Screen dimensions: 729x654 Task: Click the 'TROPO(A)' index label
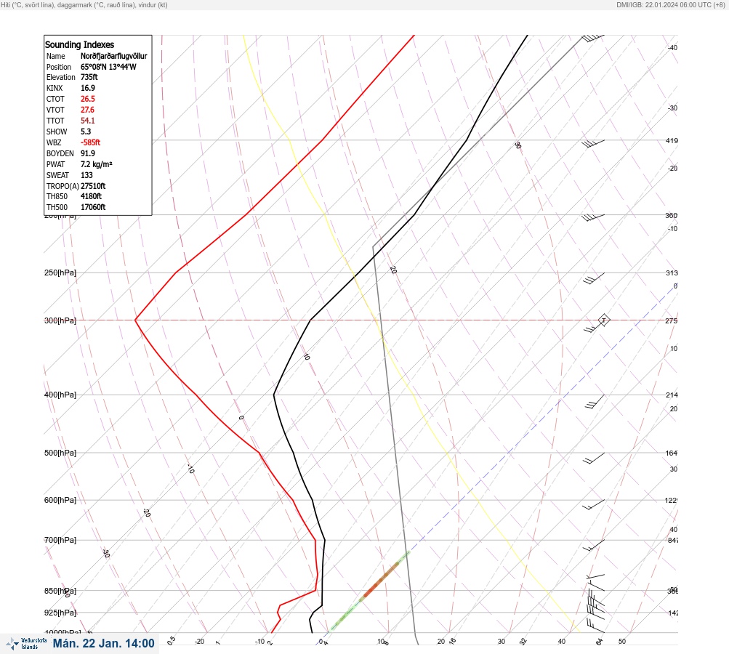pos(63,186)
